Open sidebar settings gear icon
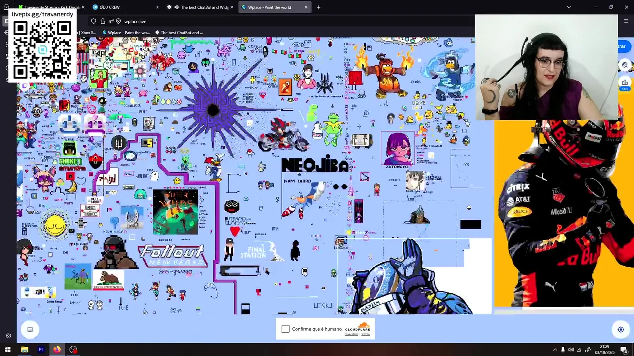Image resolution: width=634 pixels, height=356 pixels. [8, 335]
